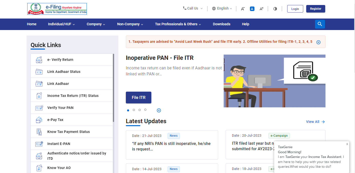Viewport: 355px width, 173px height.
Task: Click the decrease font size icon
Action: click(x=243, y=9)
